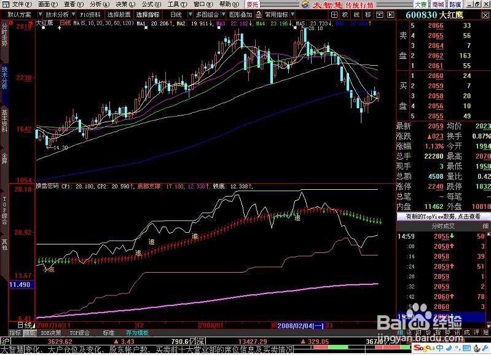Click the F10资料 toolbar button
This screenshot has height=355, width=491.
[x=90, y=14]
